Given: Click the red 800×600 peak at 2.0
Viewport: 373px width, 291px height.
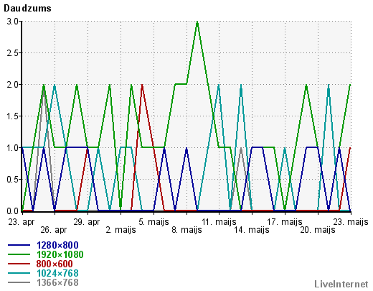Looking at the screenshot, I should tap(142, 86).
